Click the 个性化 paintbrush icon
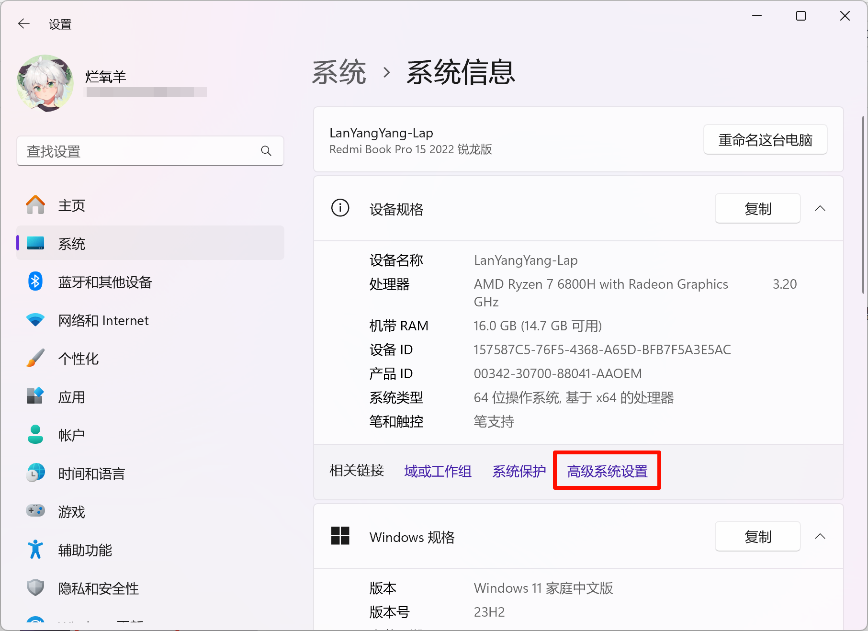The image size is (868, 631). click(35, 358)
